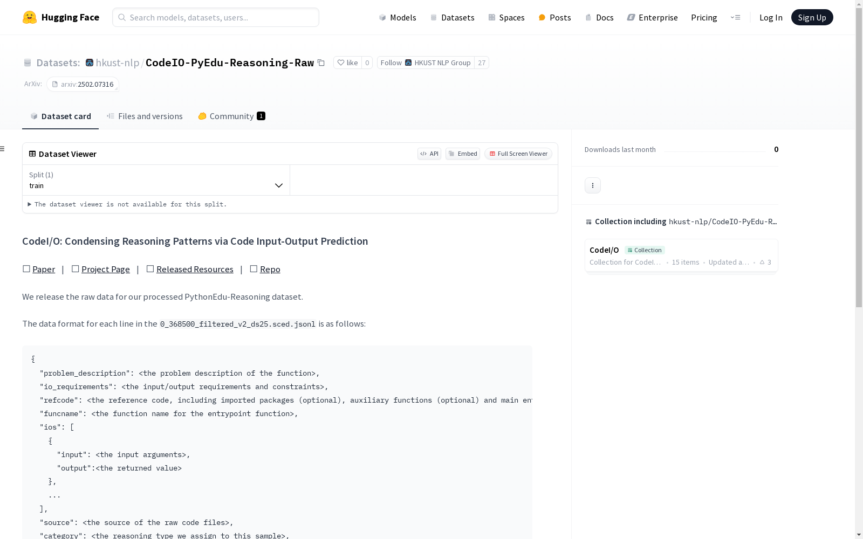
Task: Open the Released Resources link
Action: click(195, 269)
